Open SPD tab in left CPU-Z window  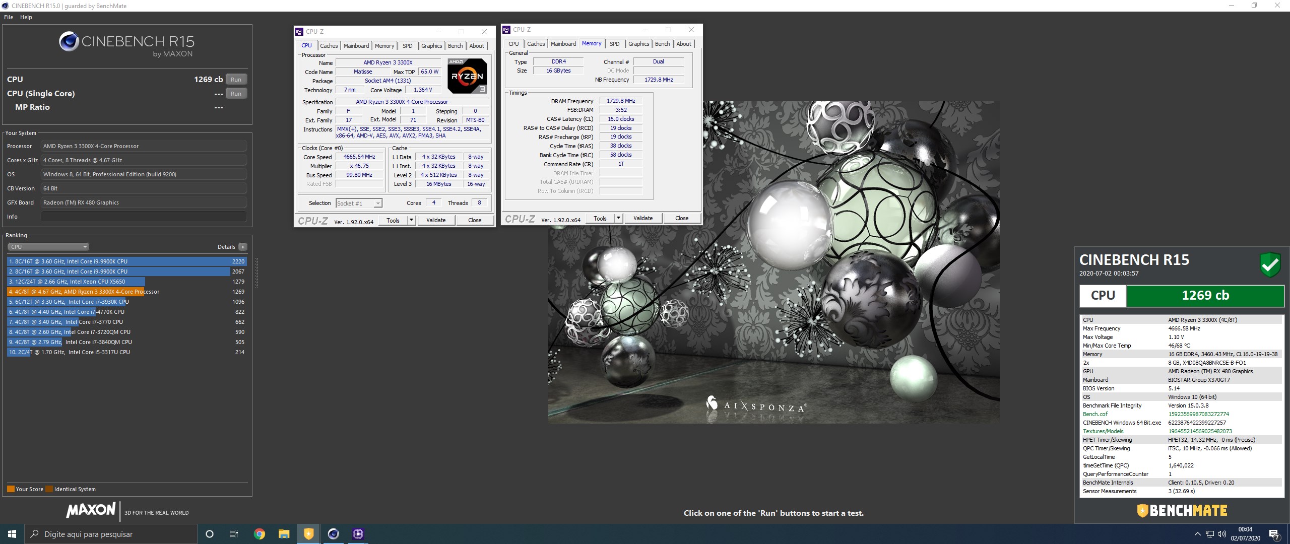[x=408, y=46]
